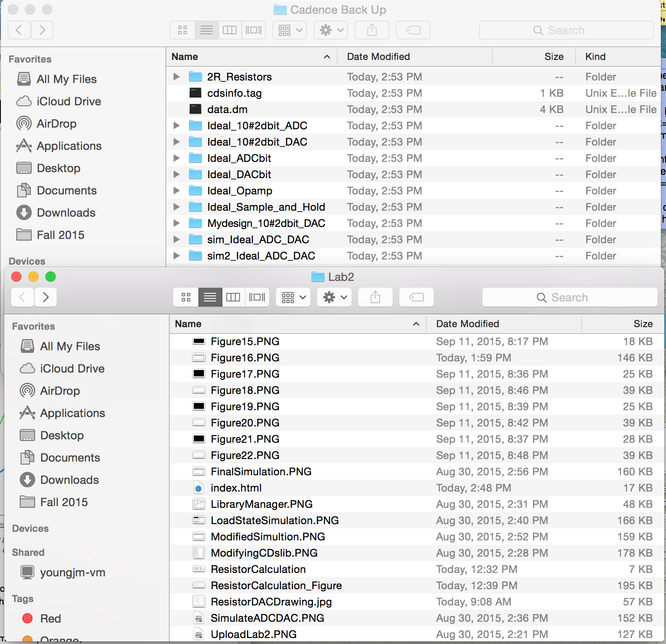Go back using the Lab2 back arrow
The image size is (666, 644).
[22, 297]
